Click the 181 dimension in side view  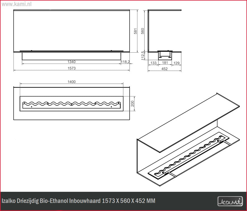click(x=165, y=63)
